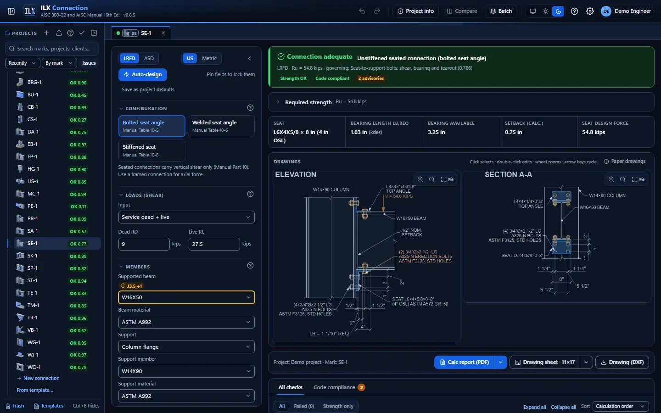
Task: Open the By mark grouping dropdown
Action: pyautogui.click(x=59, y=63)
